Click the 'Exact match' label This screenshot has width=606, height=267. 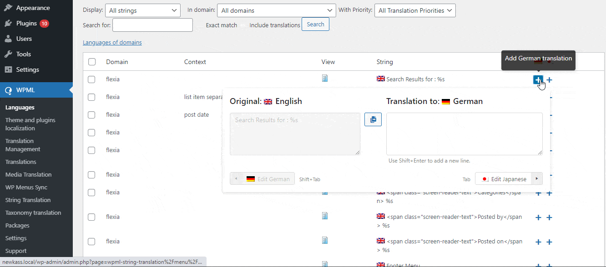(222, 25)
